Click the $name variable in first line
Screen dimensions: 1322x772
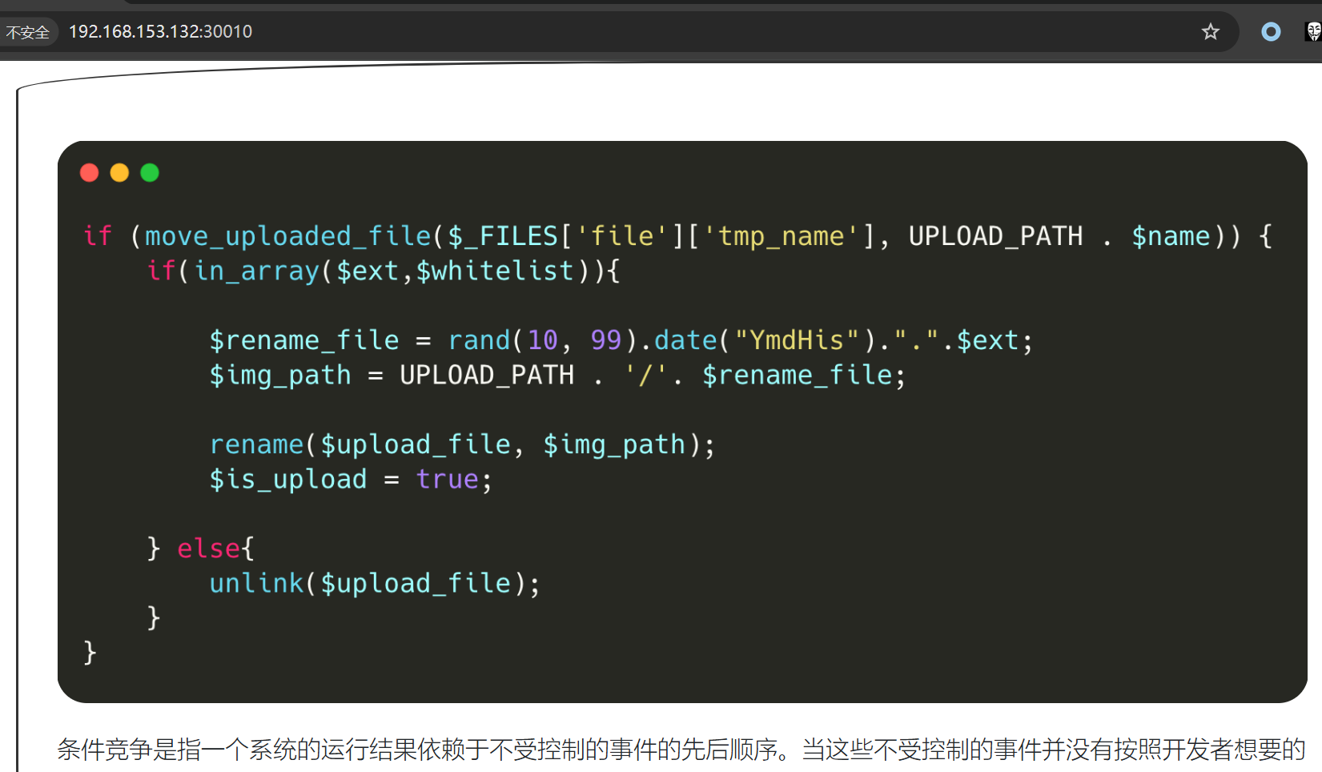(x=1171, y=236)
